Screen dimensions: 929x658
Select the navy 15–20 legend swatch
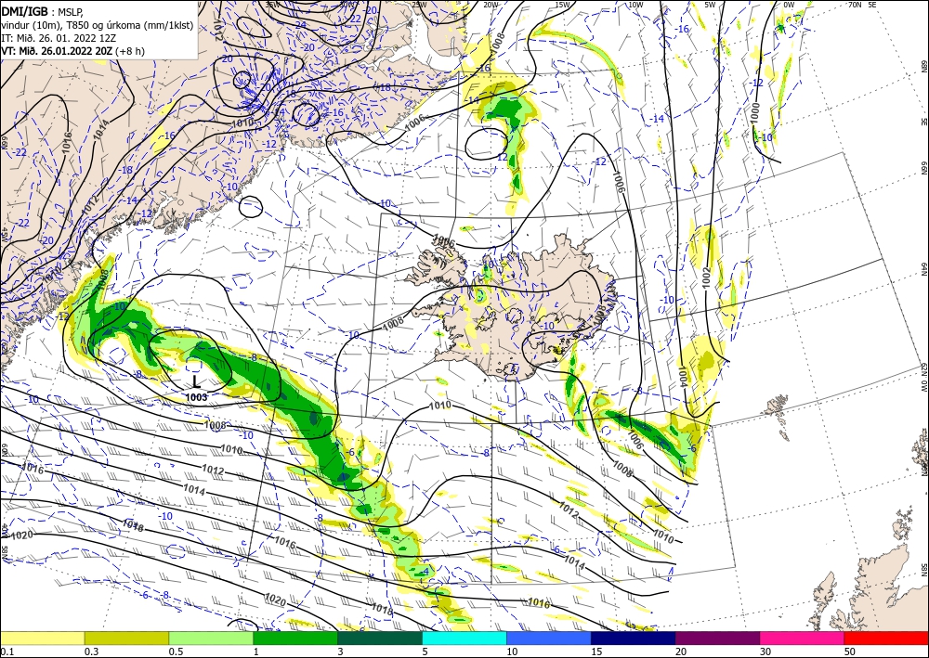point(634,639)
